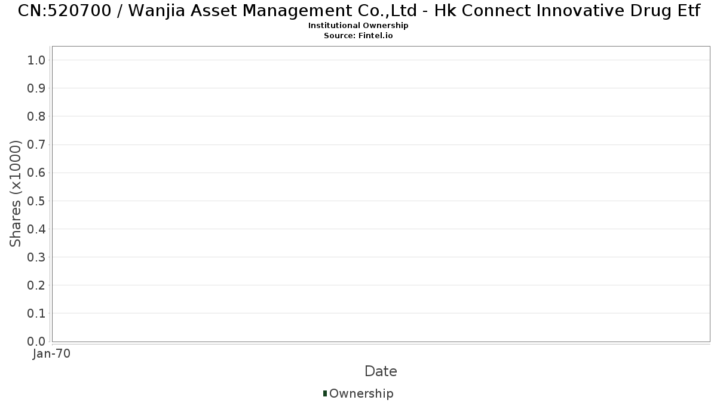Click the 1.0 y-axis tick label
717x403 pixels.
click(x=36, y=60)
